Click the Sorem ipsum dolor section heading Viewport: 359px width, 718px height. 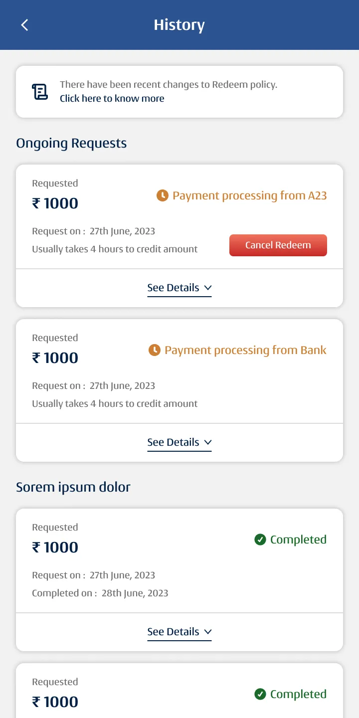pos(73,487)
